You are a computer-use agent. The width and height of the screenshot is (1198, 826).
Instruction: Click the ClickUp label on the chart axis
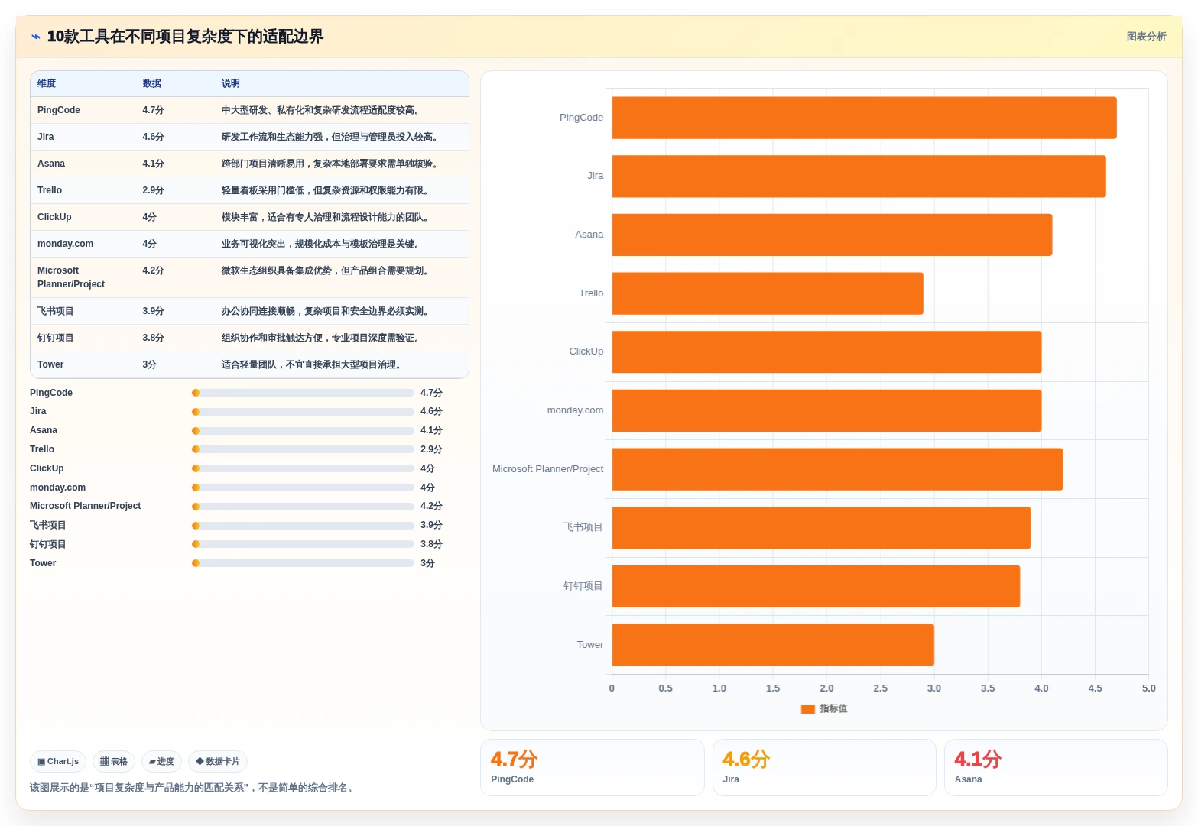pos(586,351)
